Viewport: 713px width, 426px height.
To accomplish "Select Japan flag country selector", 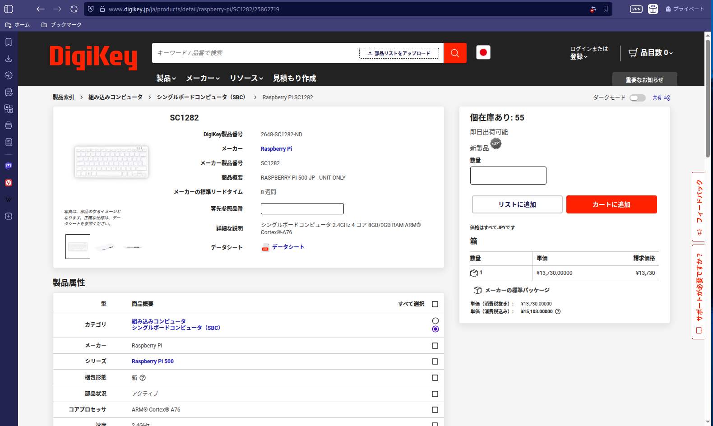I will click(483, 52).
